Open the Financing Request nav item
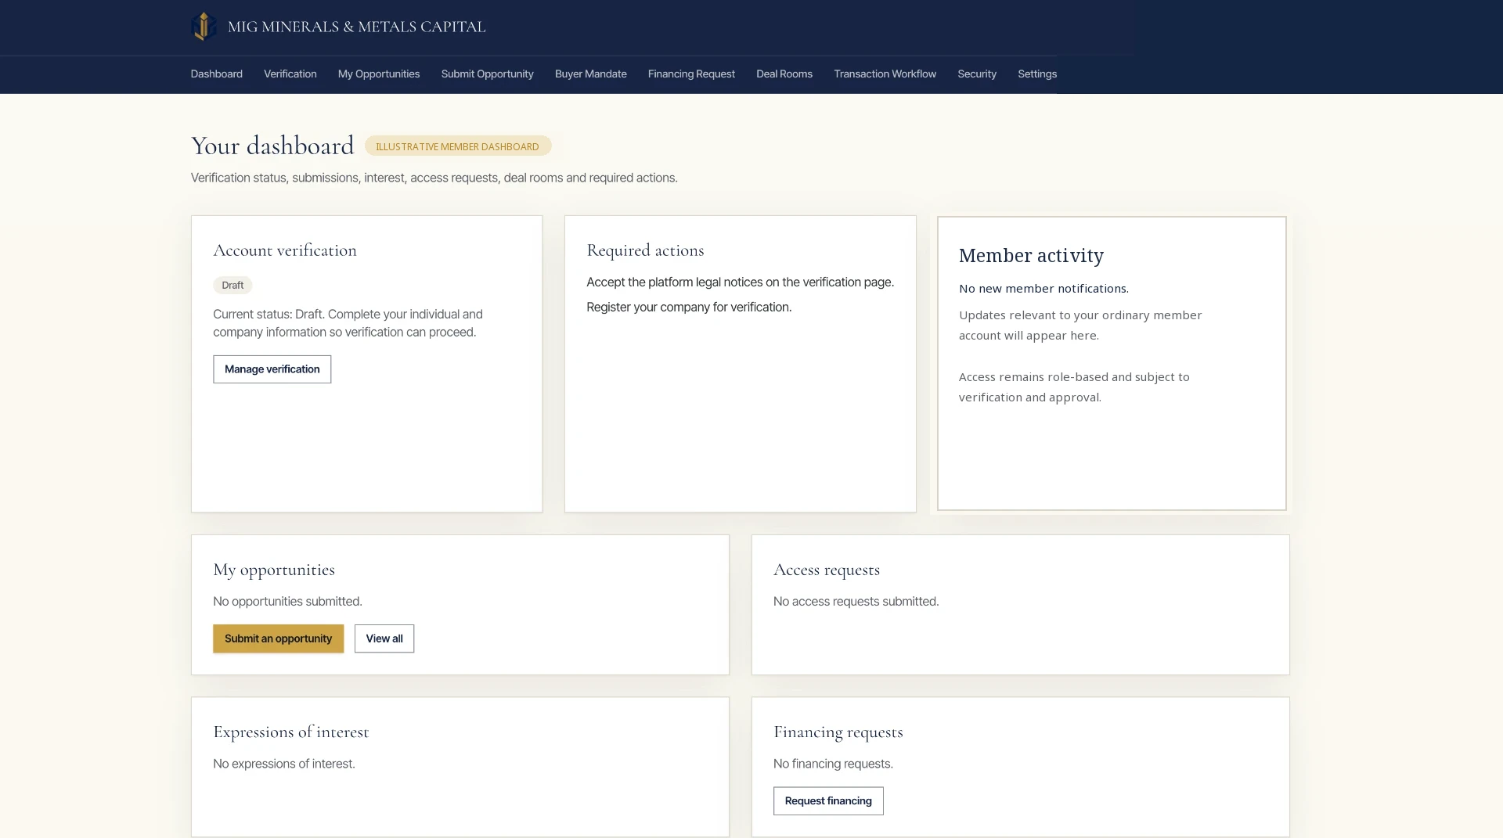The height and width of the screenshot is (838, 1503). click(691, 74)
